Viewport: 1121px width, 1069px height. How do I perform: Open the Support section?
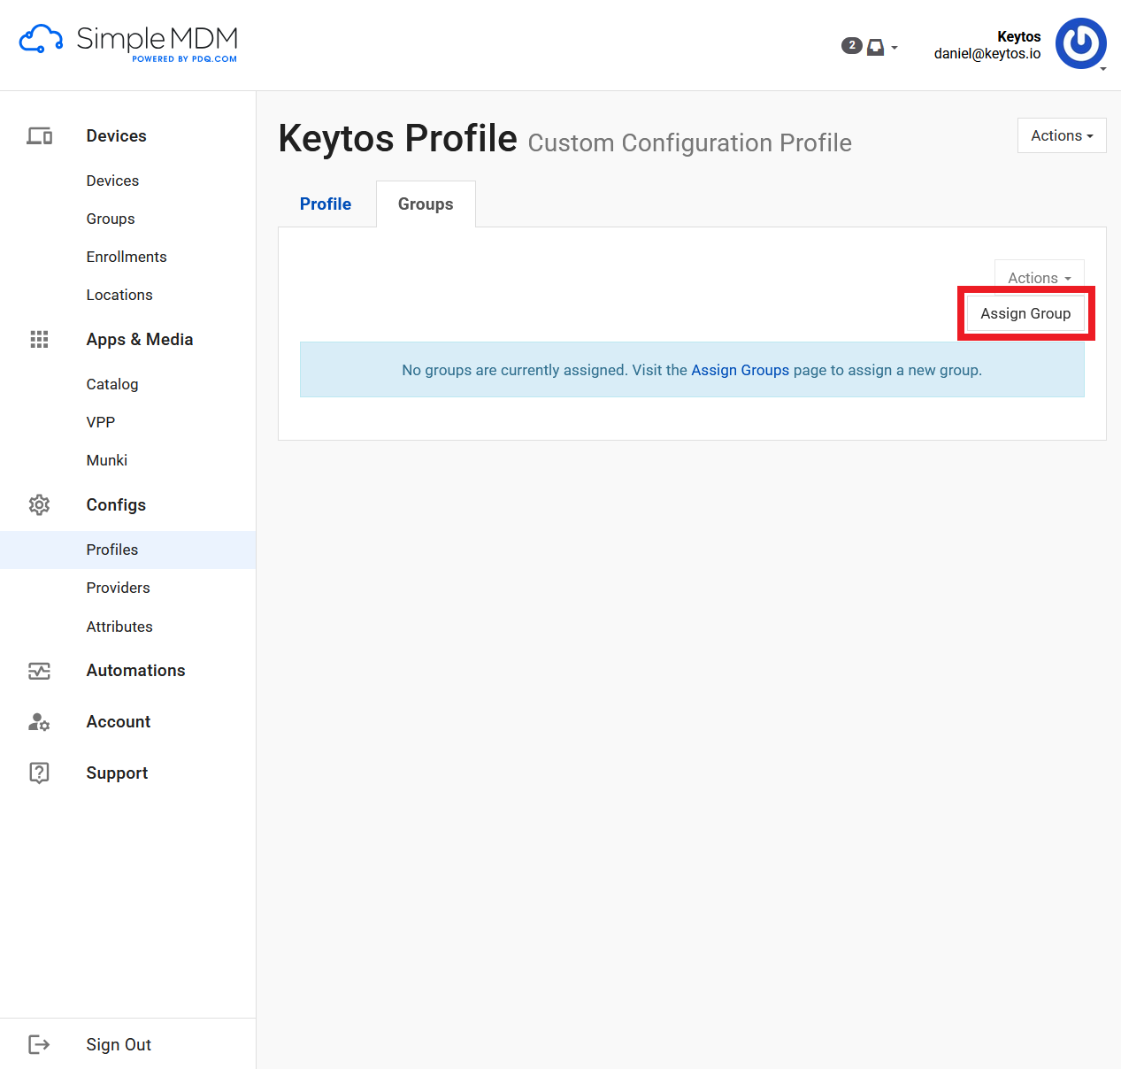pyautogui.click(x=117, y=773)
